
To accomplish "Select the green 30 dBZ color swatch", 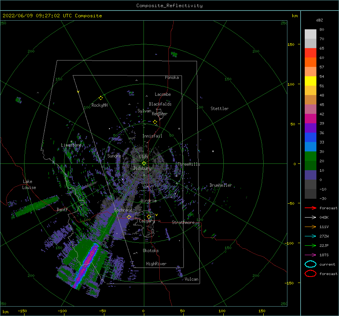I will (310, 156).
